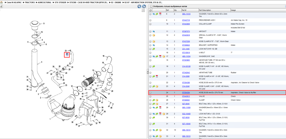
Task: Click the package box icon in Ref 17 row
Action: [x=164, y=56]
